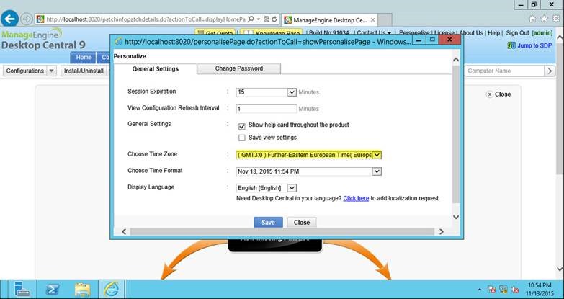Switch to General Settings tab
This screenshot has width=564, height=299.
tap(156, 68)
